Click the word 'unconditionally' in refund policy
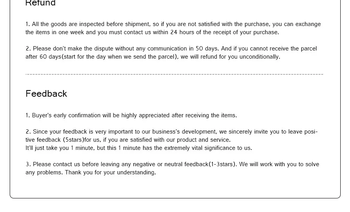Image resolution: width=350 pixels, height=212 pixels. tap(260, 57)
